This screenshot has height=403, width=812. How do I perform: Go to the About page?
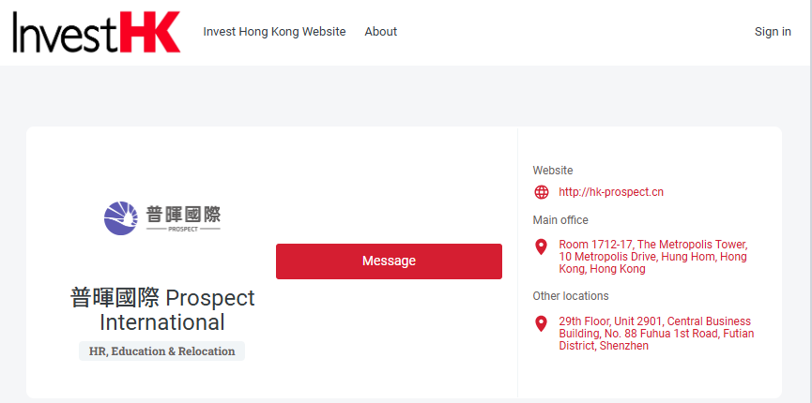tap(380, 32)
